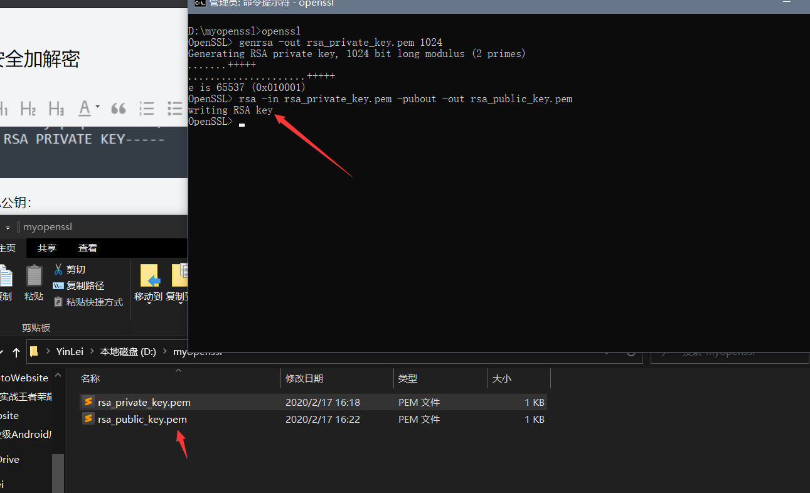810x493 pixels.
Task: Navigate to YinLei in the breadcrumb
Action: coord(70,352)
